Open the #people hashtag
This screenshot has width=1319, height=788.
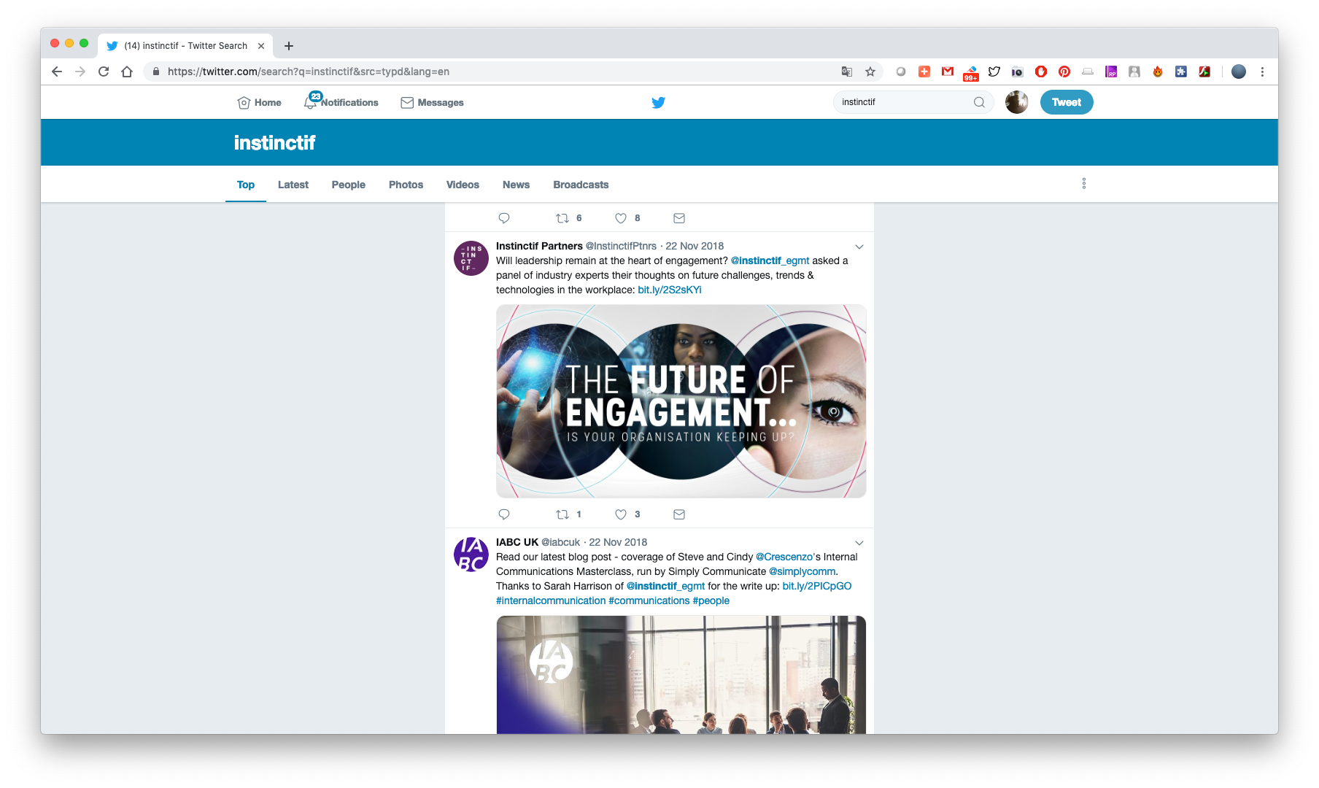pyautogui.click(x=711, y=600)
